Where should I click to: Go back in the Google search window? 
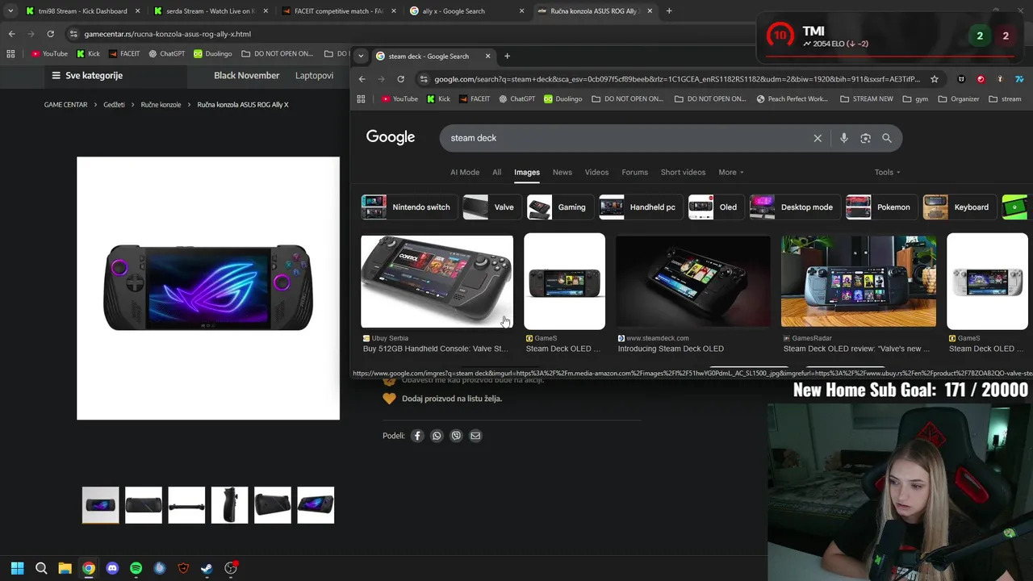coord(362,79)
